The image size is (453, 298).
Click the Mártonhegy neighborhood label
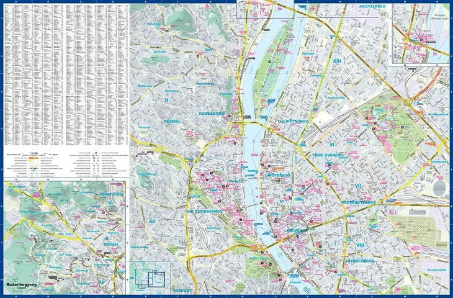(140, 247)
